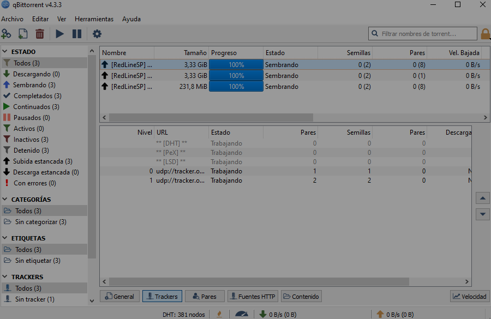
Task: Click the speed limits gauge icon
Action: tap(242, 314)
